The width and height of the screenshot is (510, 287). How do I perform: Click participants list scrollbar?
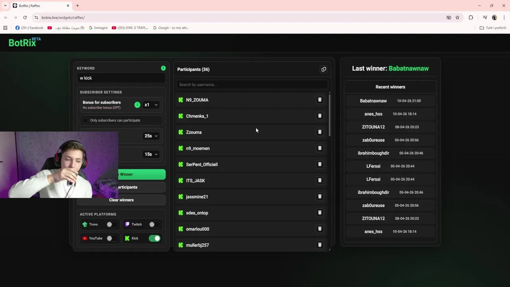point(330,115)
